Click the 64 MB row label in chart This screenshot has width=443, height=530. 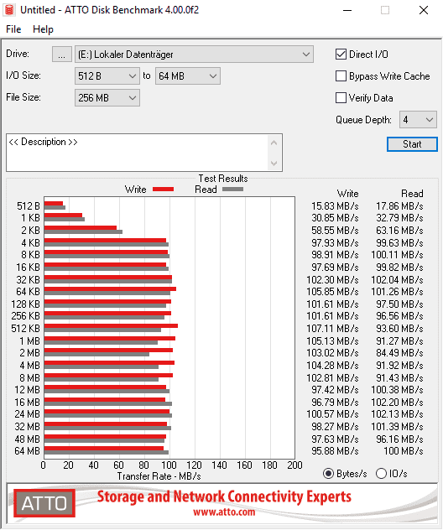tap(27, 451)
